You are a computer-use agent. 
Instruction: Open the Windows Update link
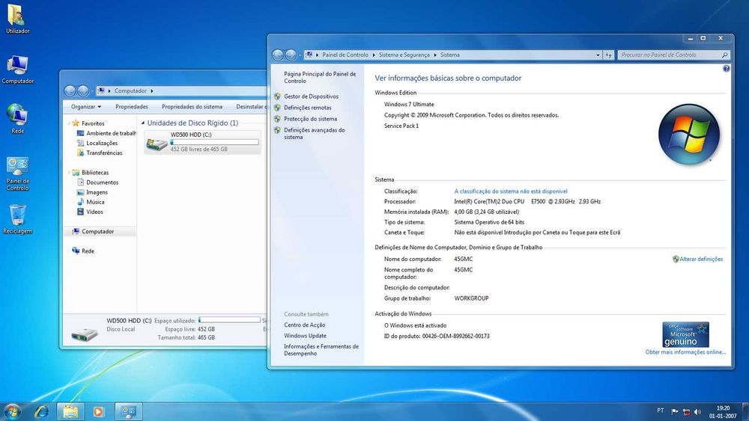305,336
